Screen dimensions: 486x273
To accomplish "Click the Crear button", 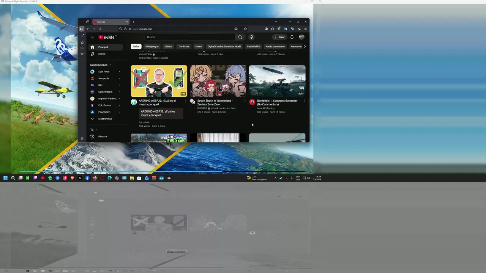I will pyautogui.click(x=279, y=37).
